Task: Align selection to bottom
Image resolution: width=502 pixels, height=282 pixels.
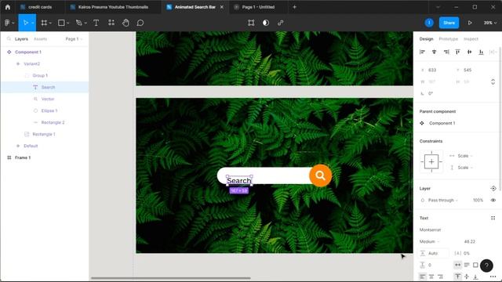Action: (481, 52)
